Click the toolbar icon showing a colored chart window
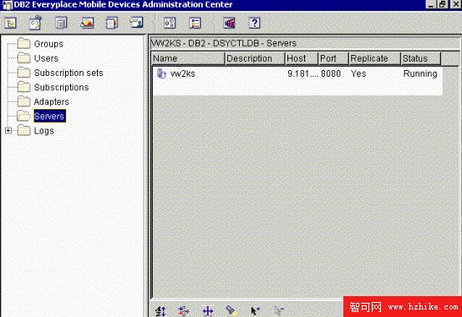462x317 pixels. click(87, 23)
